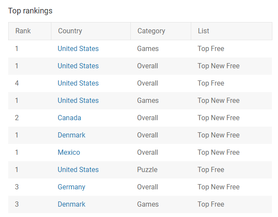Click the Category column header

(x=151, y=31)
